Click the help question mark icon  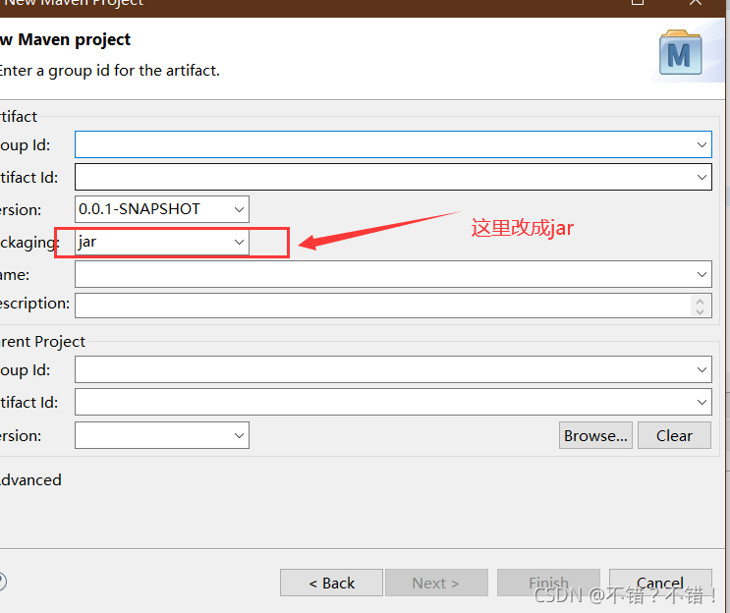(x=2, y=582)
